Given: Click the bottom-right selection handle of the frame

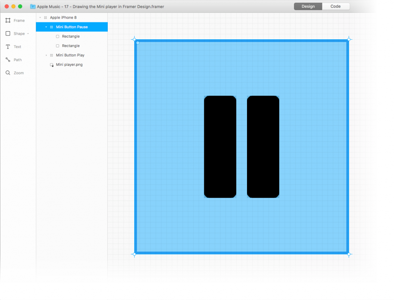Looking at the screenshot, I should point(349,254).
